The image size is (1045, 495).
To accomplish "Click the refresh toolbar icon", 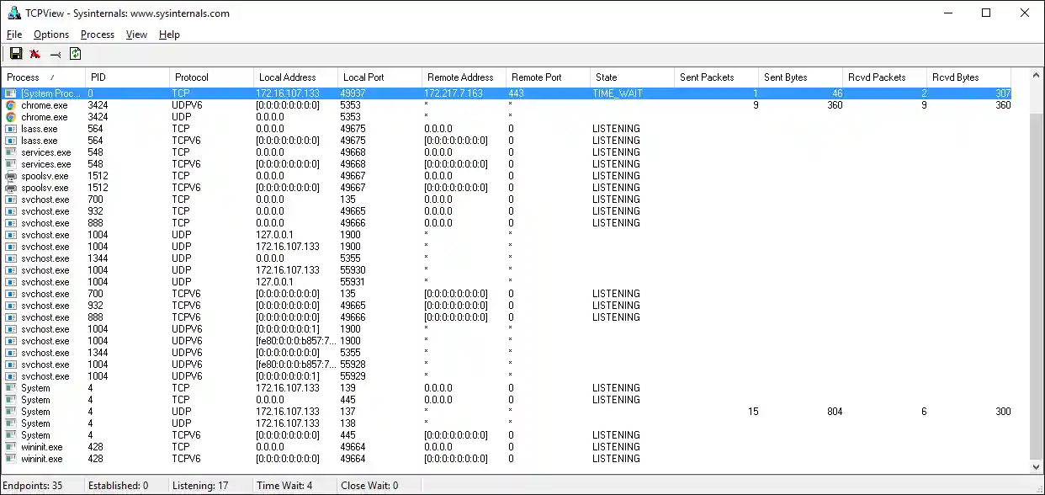I will pos(75,53).
